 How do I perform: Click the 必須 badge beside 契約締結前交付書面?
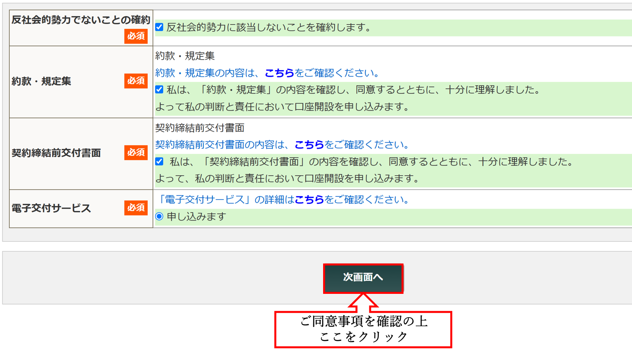tap(136, 153)
